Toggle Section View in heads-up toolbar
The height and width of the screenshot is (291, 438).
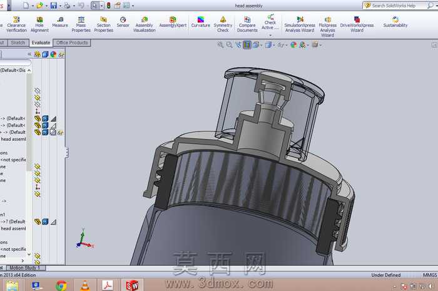[247, 44]
